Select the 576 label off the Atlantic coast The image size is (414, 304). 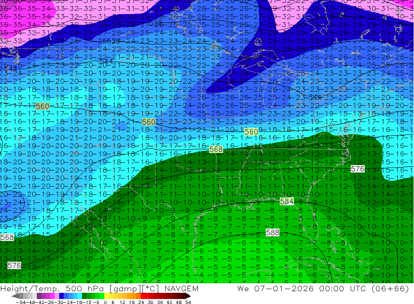pos(358,169)
